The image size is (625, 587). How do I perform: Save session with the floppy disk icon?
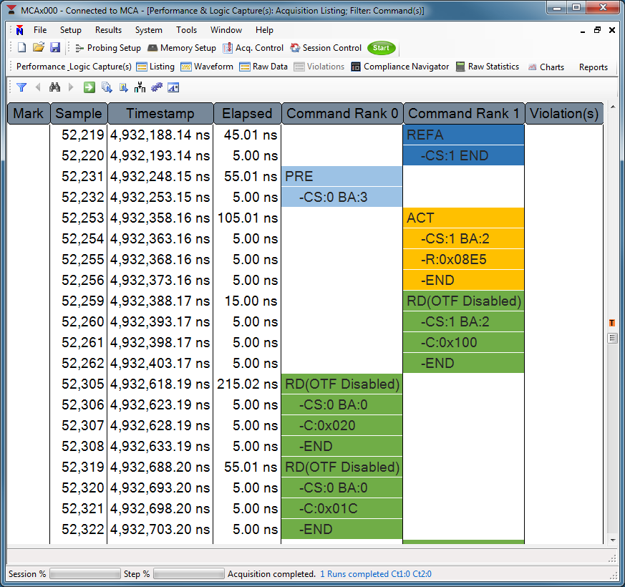[54, 48]
